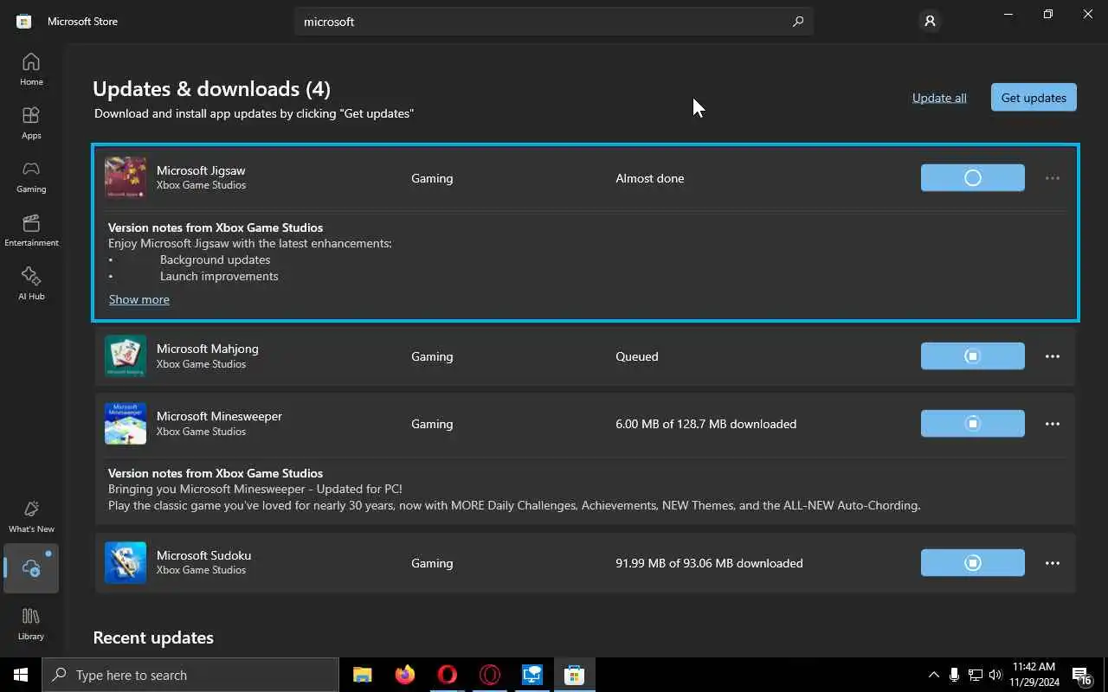Launch Opera GX from the taskbar
This screenshot has height=692, width=1108.
[x=489, y=675]
